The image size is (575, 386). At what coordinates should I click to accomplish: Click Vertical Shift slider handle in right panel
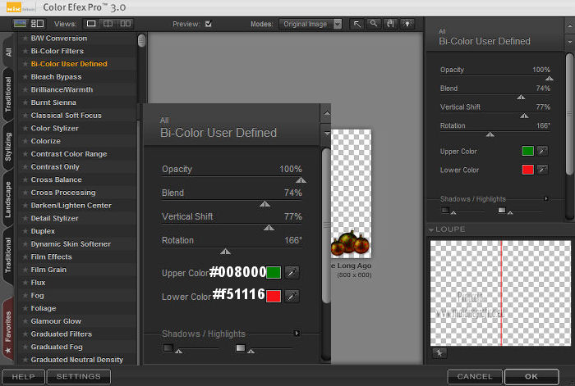coord(524,116)
